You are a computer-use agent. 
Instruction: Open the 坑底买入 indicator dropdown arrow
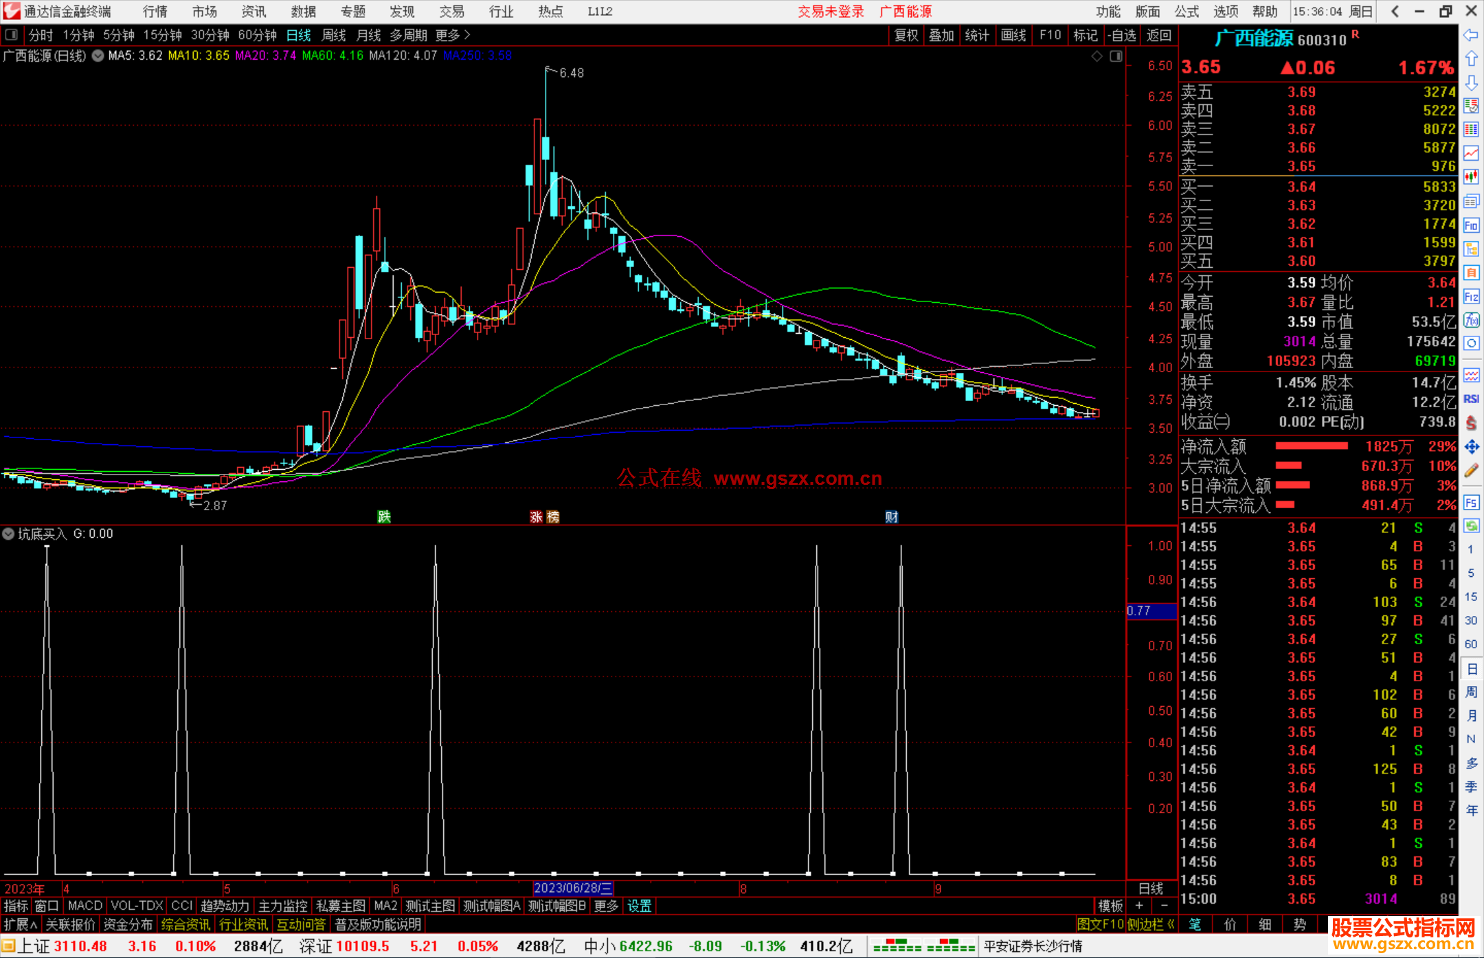click(8, 534)
